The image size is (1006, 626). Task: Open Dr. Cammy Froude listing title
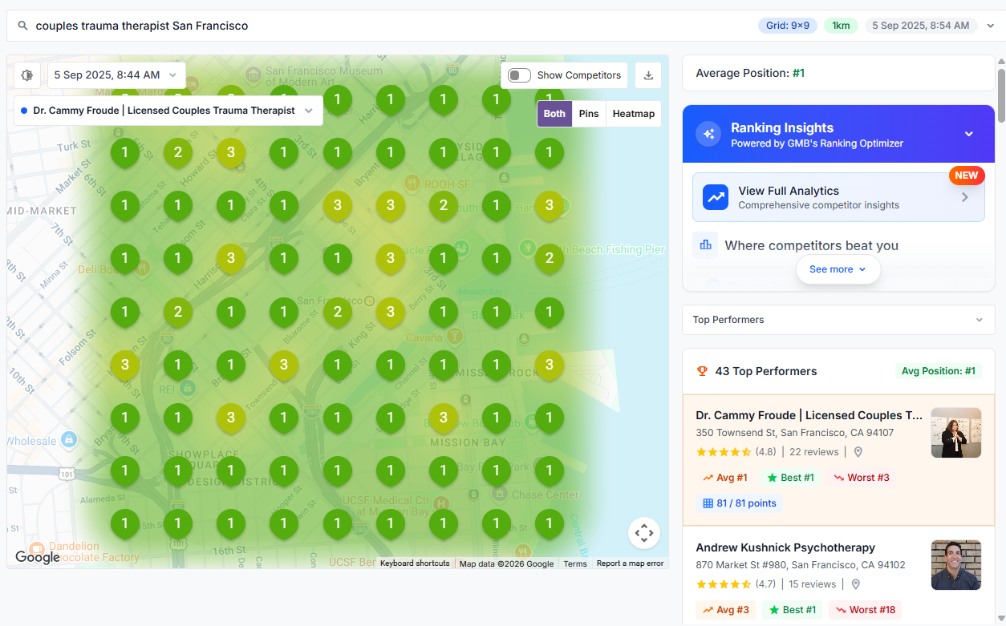click(809, 415)
